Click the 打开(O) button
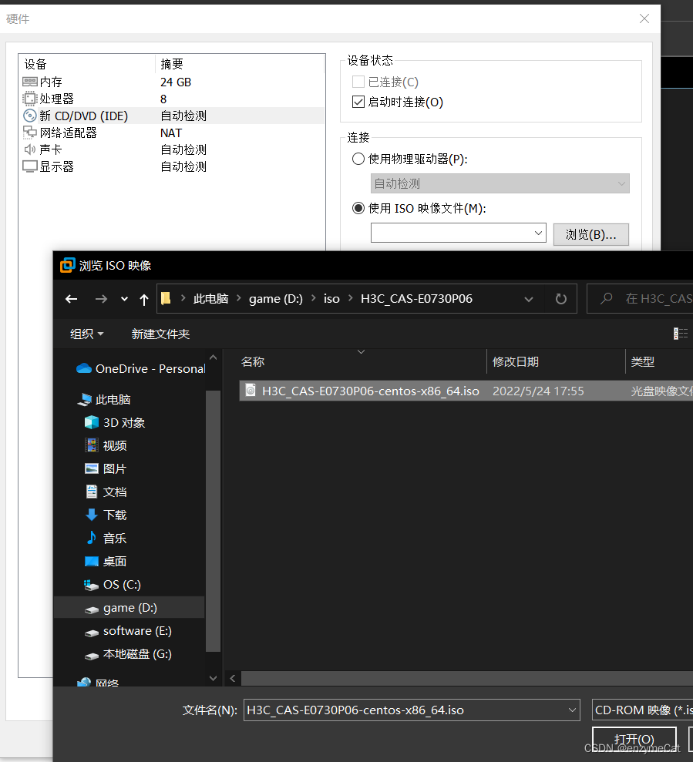This screenshot has width=693, height=762. point(634,739)
